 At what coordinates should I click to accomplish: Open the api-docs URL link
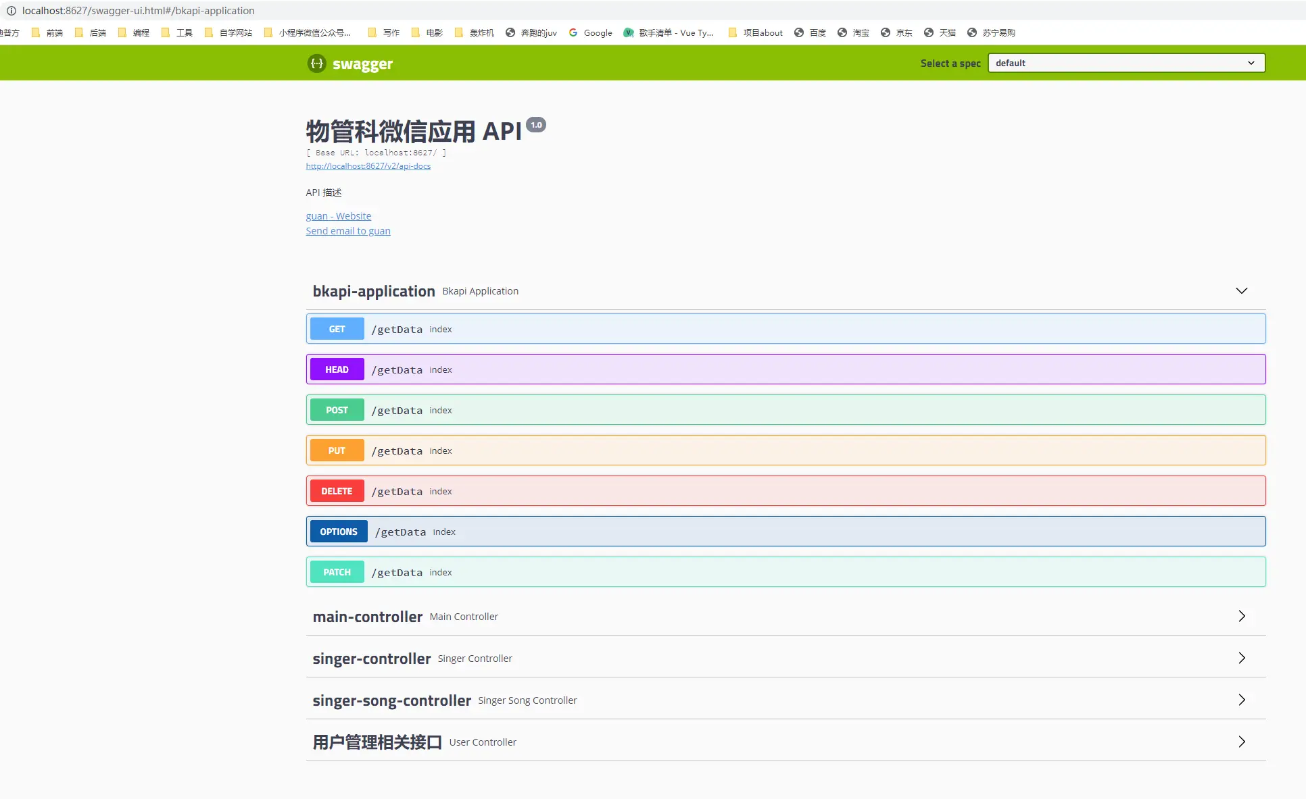[368, 166]
